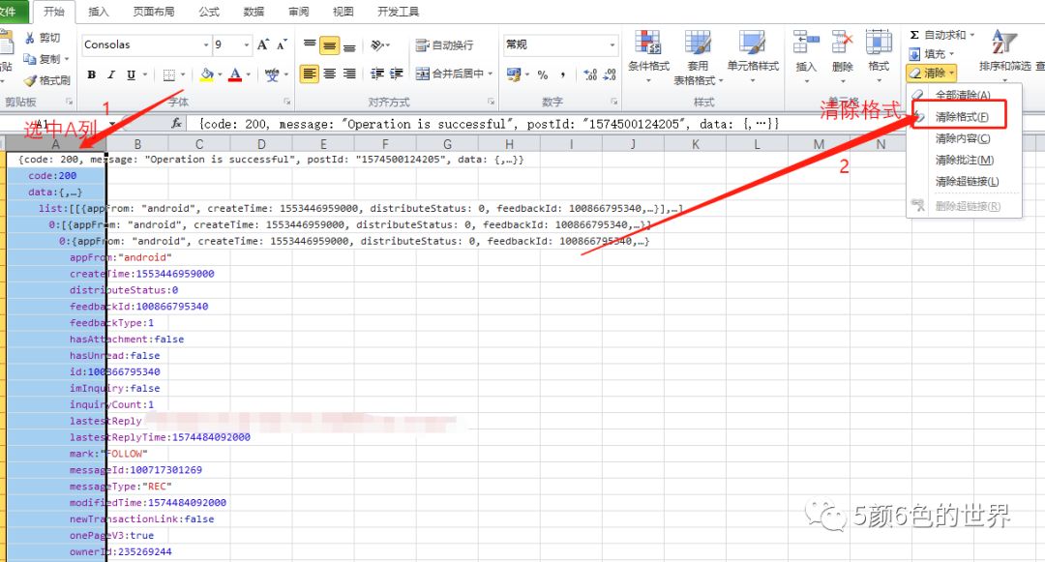Apply fill color paint bucket
The height and width of the screenshot is (562, 1045).
point(207,74)
